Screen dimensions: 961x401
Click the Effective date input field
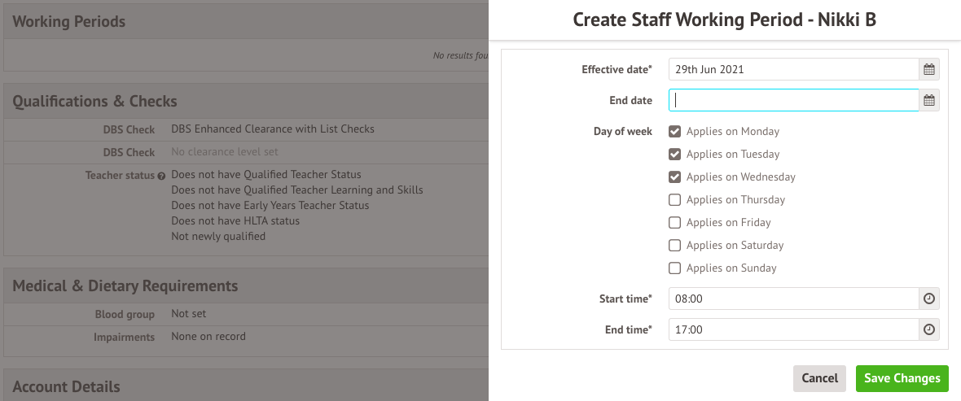(x=793, y=69)
